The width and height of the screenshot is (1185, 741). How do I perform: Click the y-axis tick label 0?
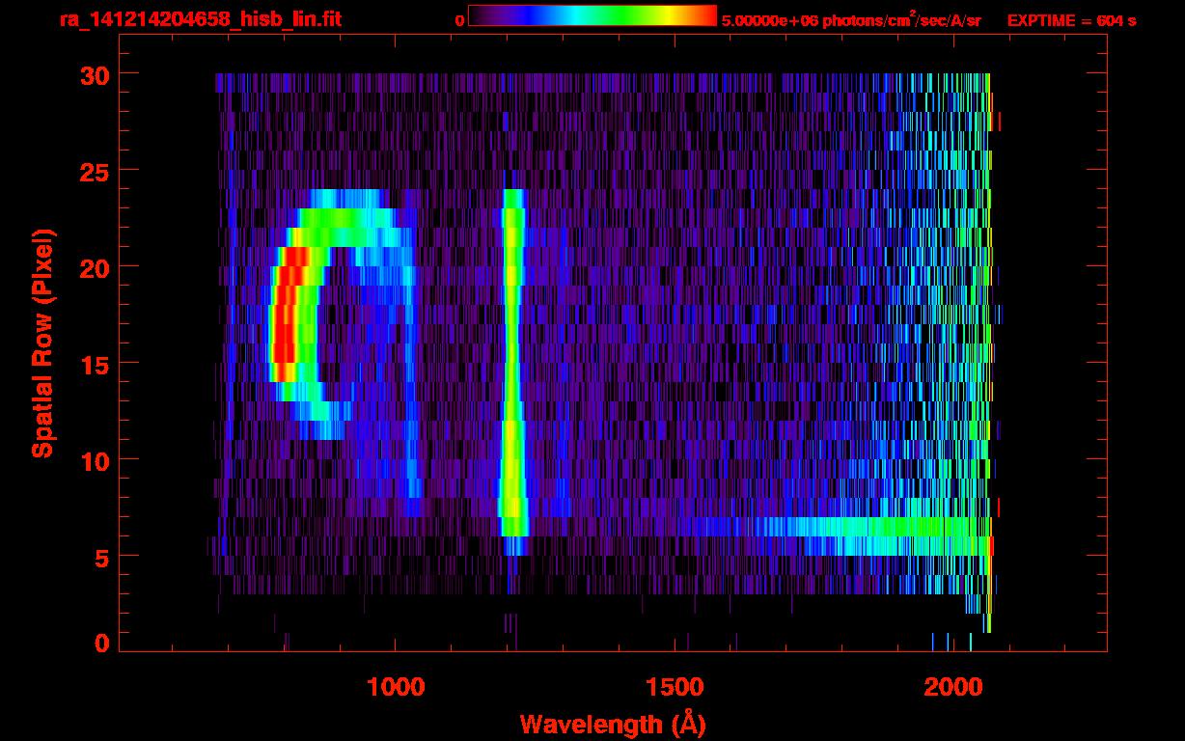101,644
